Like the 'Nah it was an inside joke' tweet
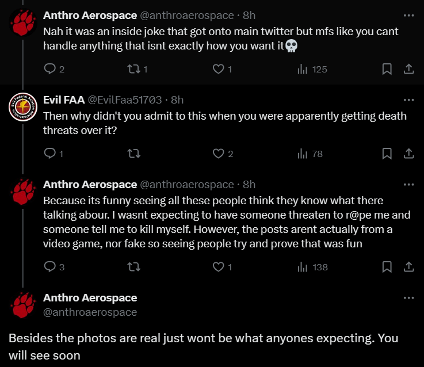The width and height of the screenshot is (424, 367). pos(218,69)
